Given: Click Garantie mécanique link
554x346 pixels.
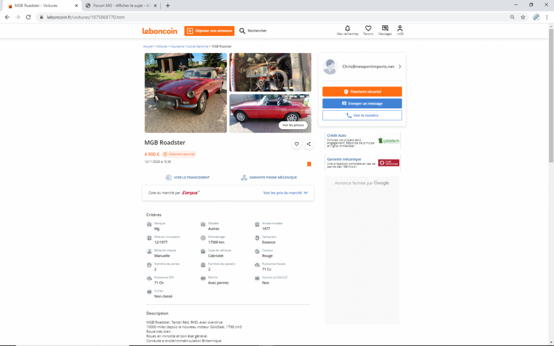Looking at the screenshot, I should click(344, 159).
